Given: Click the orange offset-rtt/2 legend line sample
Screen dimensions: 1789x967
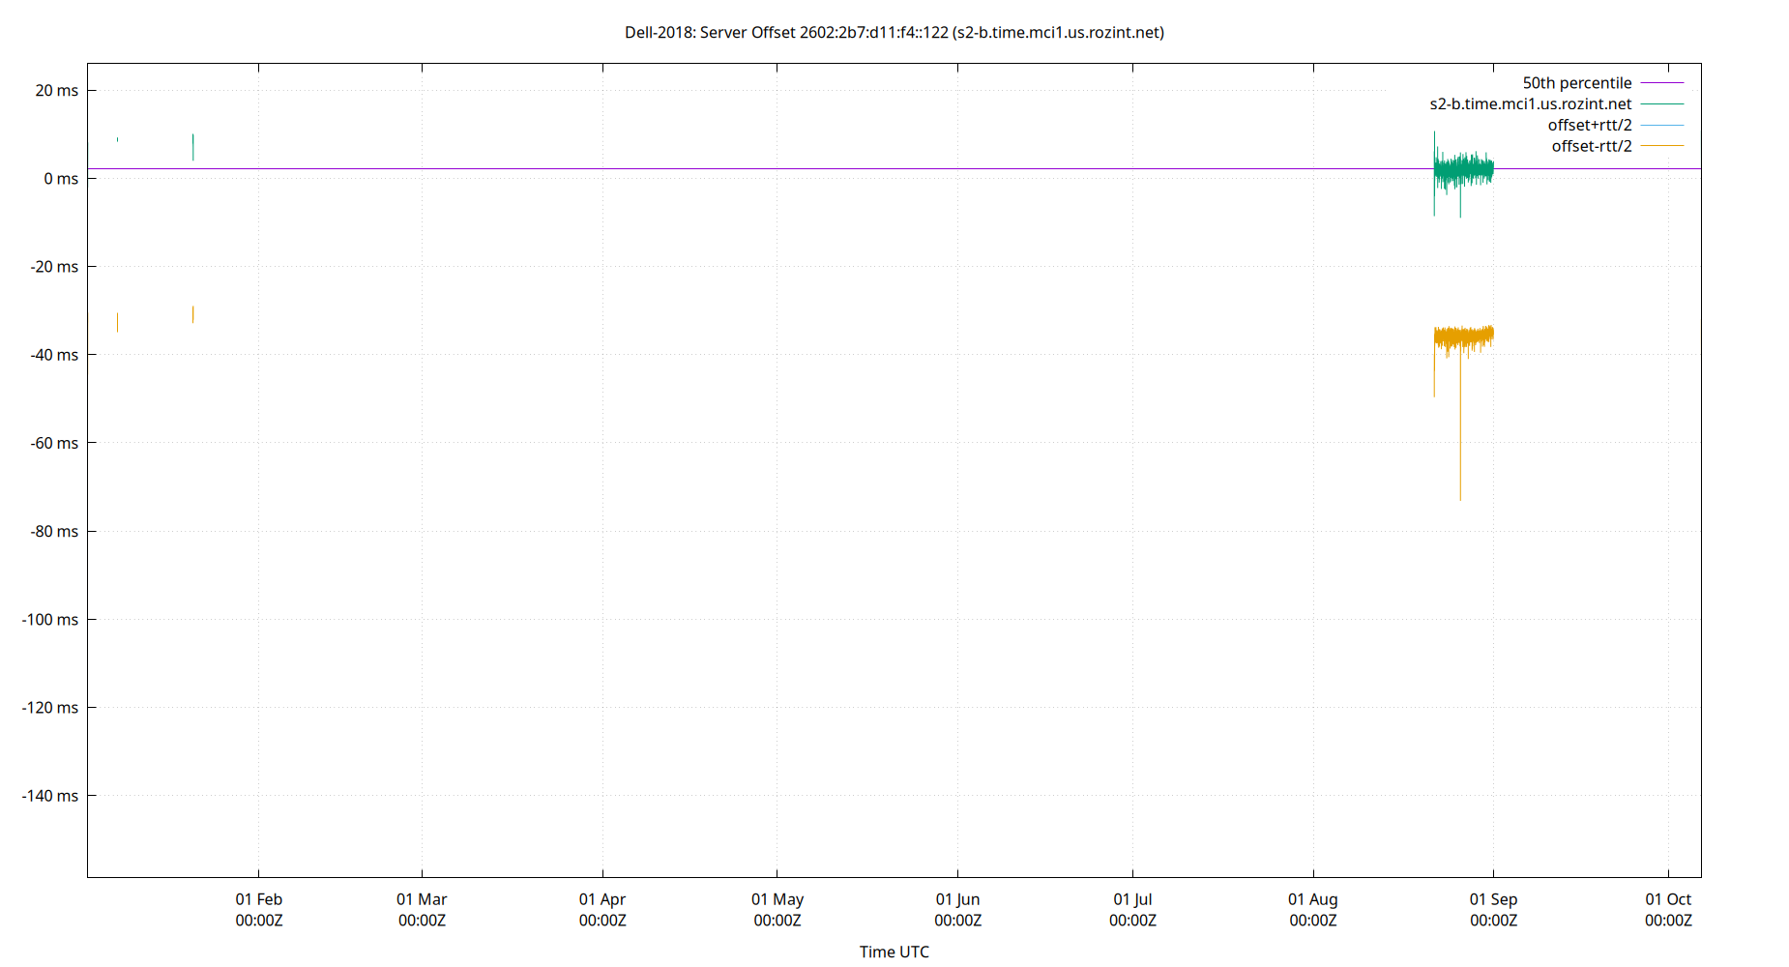Looking at the screenshot, I should point(1660,146).
